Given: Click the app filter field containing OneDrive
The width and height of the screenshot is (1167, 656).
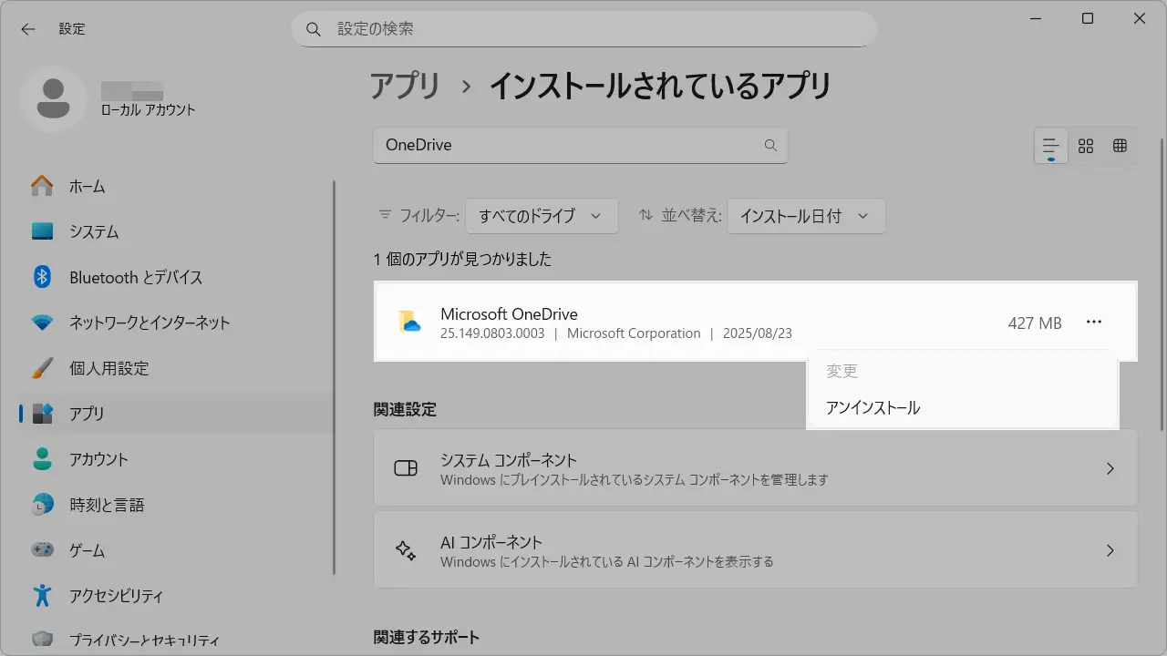Looking at the screenshot, I should click(580, 145).
